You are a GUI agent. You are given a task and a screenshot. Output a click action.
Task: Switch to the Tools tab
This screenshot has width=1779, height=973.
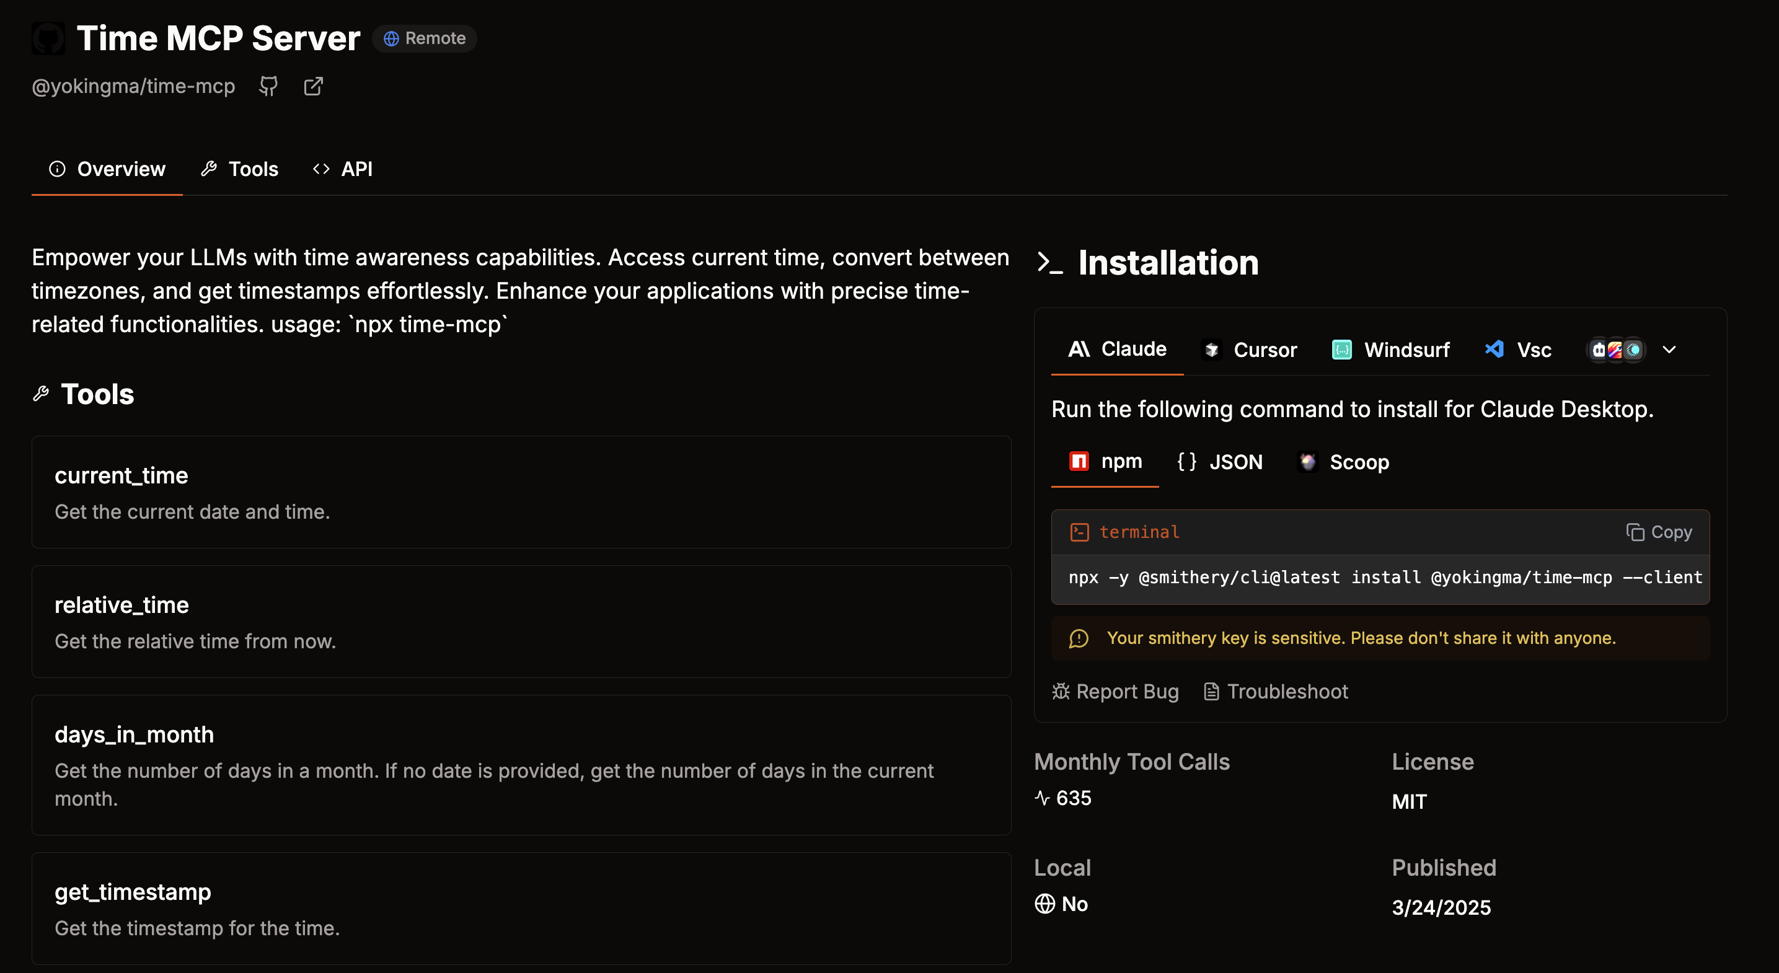coord(240,169)
